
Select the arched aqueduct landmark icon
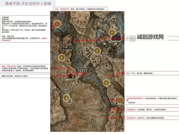tap(83, 70)
